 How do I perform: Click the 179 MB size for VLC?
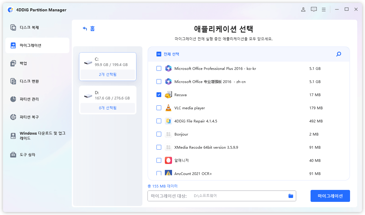316,108
